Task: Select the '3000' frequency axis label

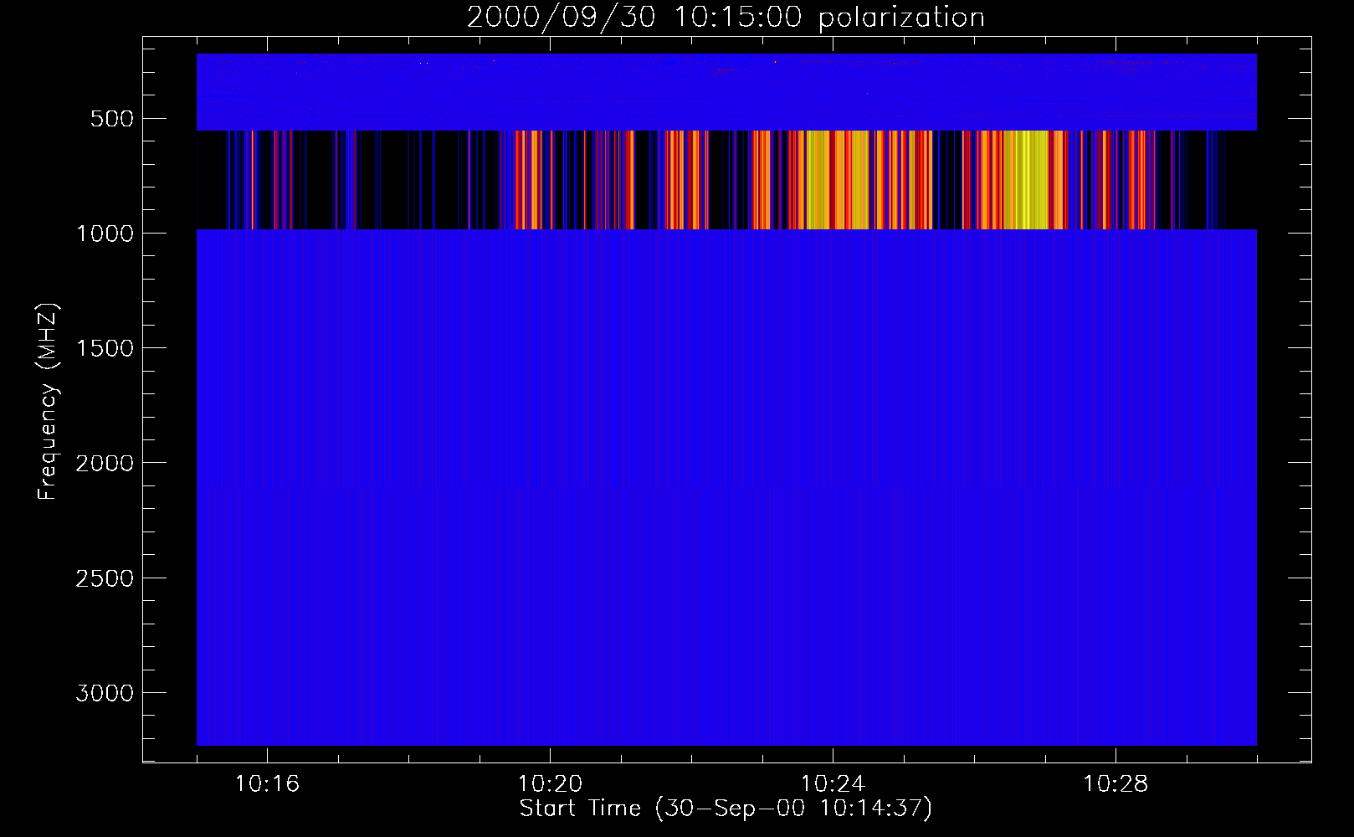Action: 105,693
